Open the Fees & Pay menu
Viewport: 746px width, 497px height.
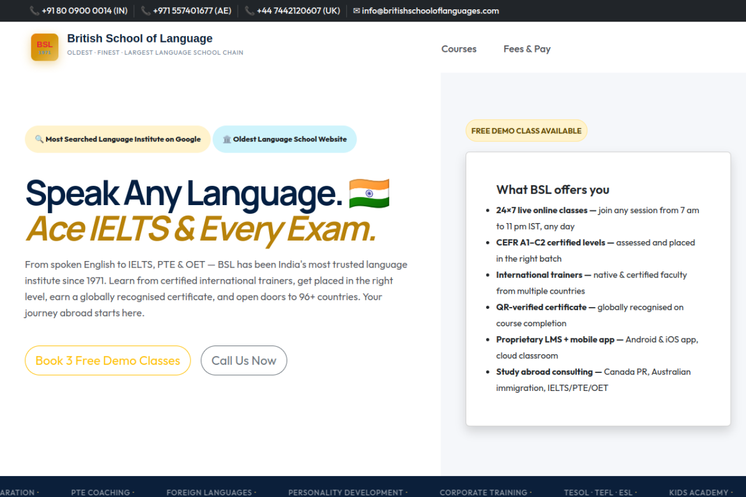click(x=527, y=49)
